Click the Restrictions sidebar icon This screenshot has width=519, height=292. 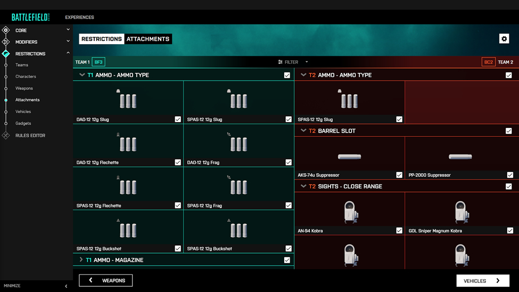pos(6,54)
